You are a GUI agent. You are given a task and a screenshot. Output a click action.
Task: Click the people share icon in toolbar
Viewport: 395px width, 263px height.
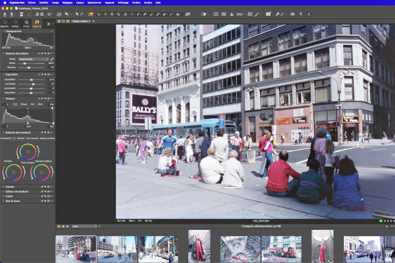59,14
